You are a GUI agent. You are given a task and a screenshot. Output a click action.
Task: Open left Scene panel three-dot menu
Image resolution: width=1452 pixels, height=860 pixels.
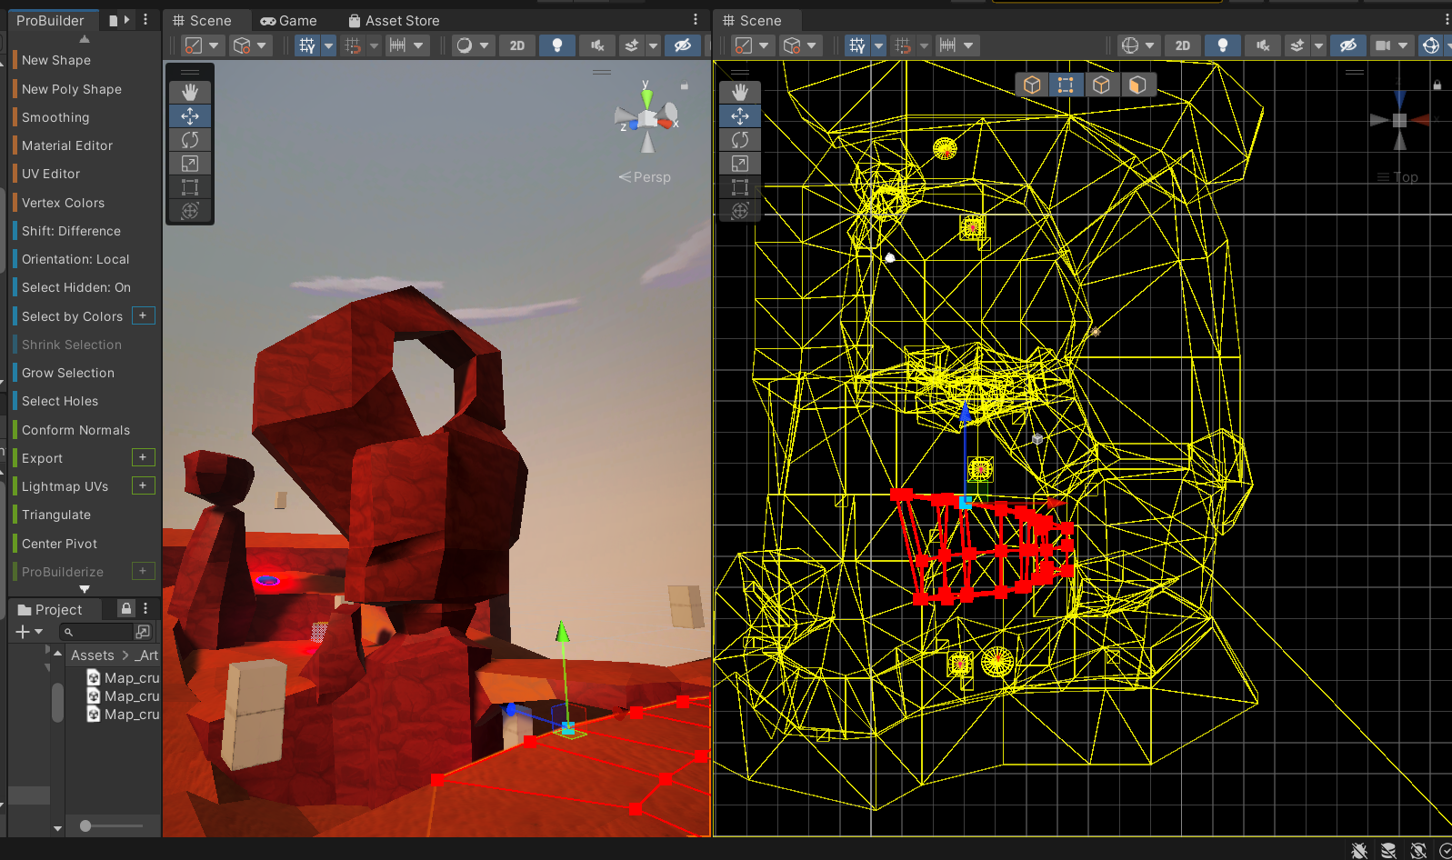point(696,20)
